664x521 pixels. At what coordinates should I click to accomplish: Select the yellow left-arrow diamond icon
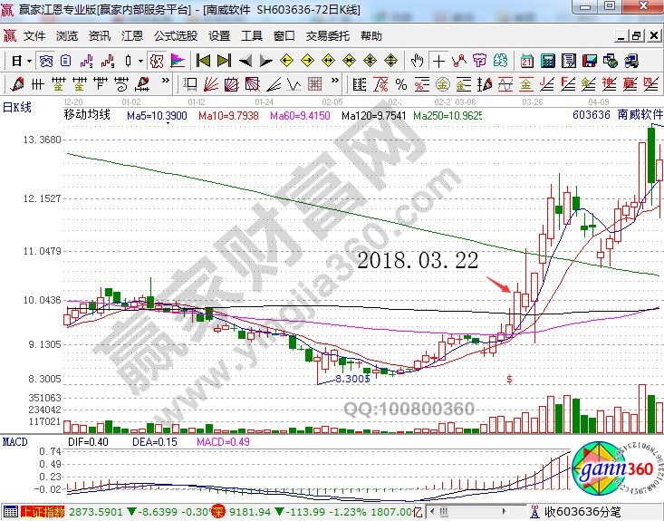pos(287,61)
